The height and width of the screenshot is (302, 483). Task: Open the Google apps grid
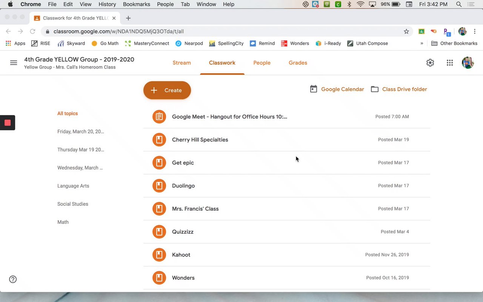[x=450, y=63]
